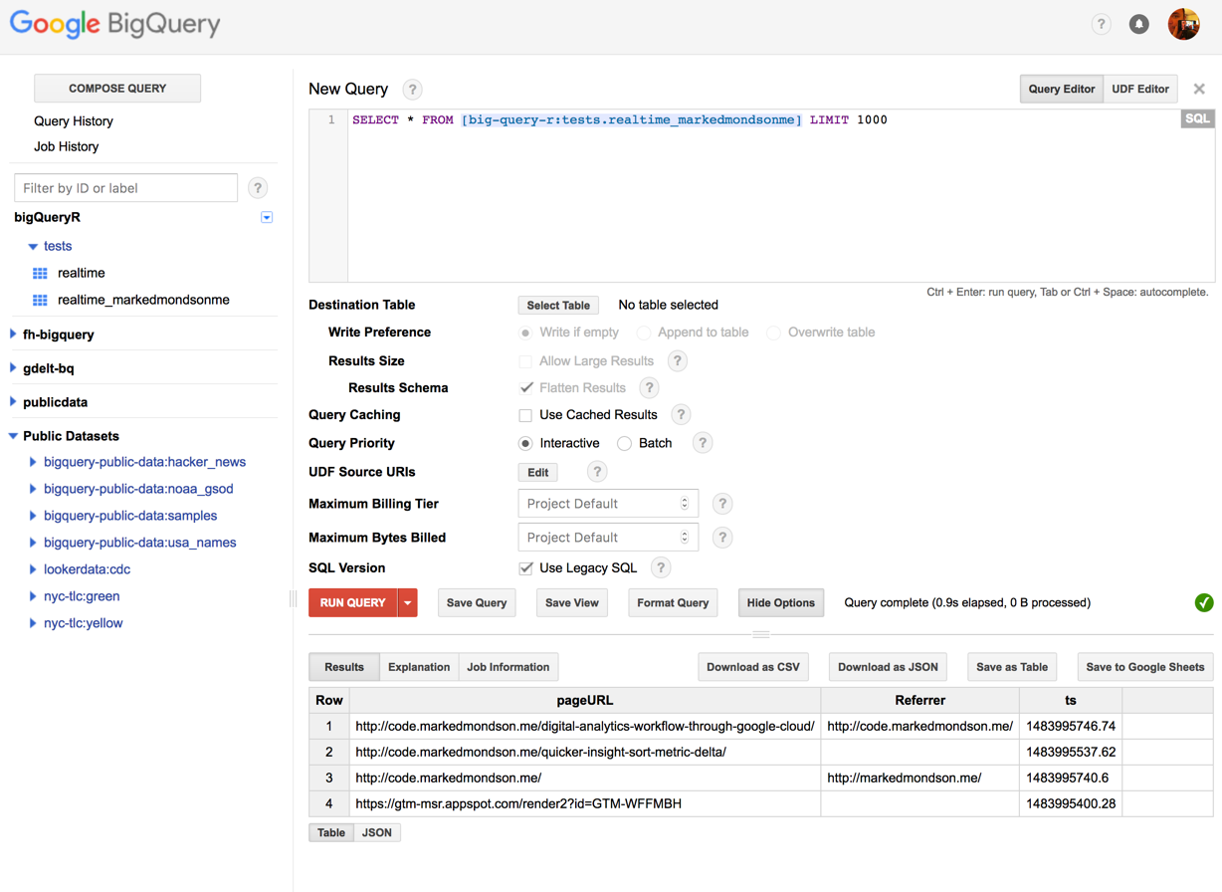Click the green query status checkmark
The height and width of the screenshot is (892, 1222).
point(1203,602)
